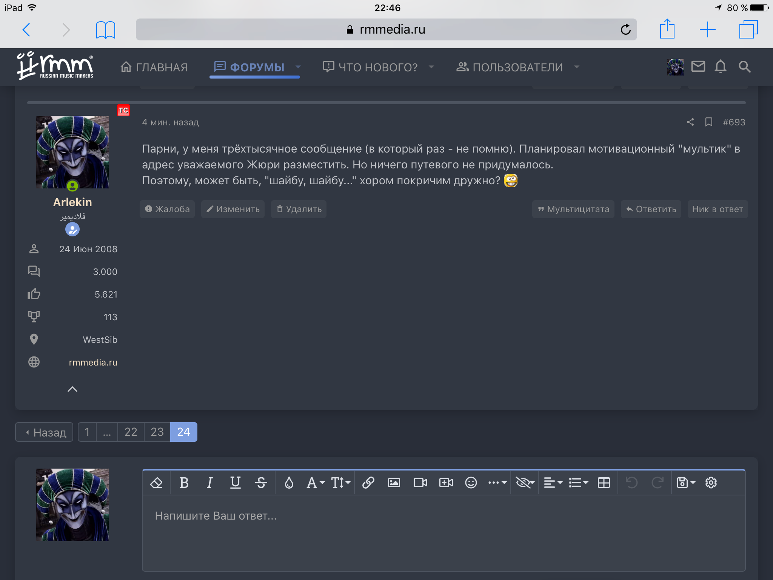The width and height of the screenshot is (773, 580).
Task: Collapse Arlekin's user info chevron
Action: pos(72,389)
